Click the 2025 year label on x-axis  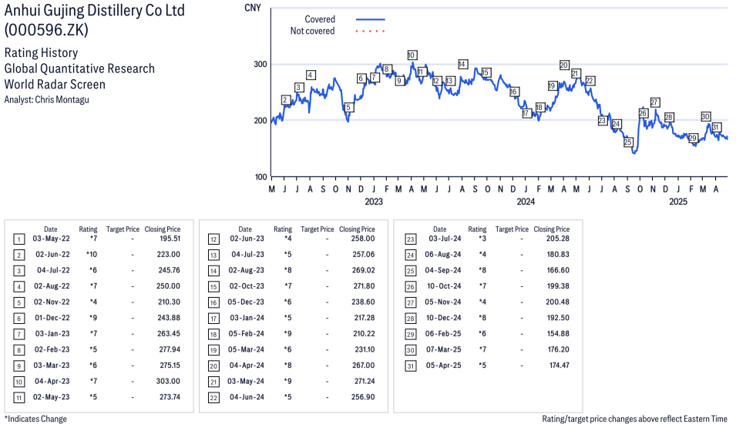(677, 202)
